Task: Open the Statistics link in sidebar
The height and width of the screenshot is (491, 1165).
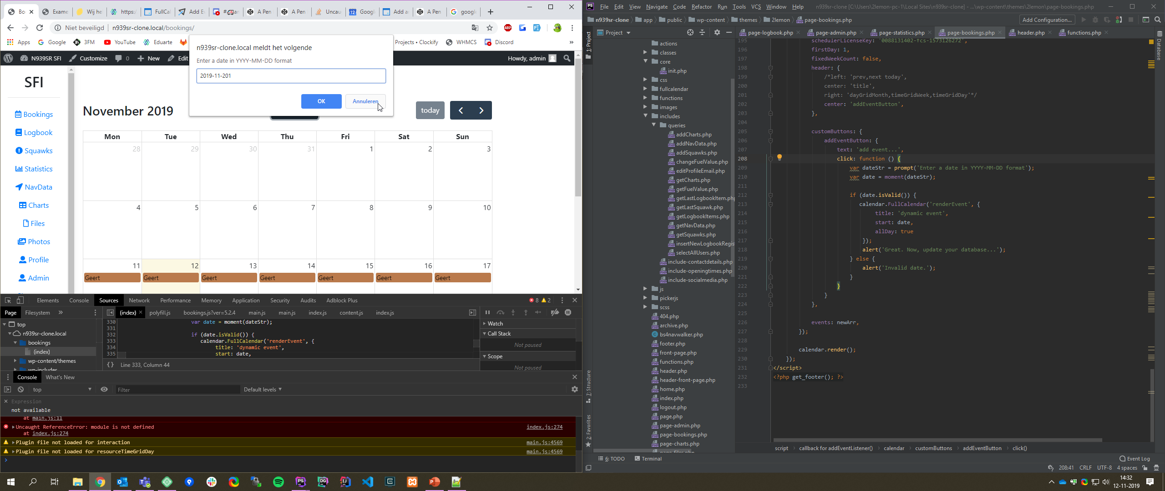Action: 34,169
